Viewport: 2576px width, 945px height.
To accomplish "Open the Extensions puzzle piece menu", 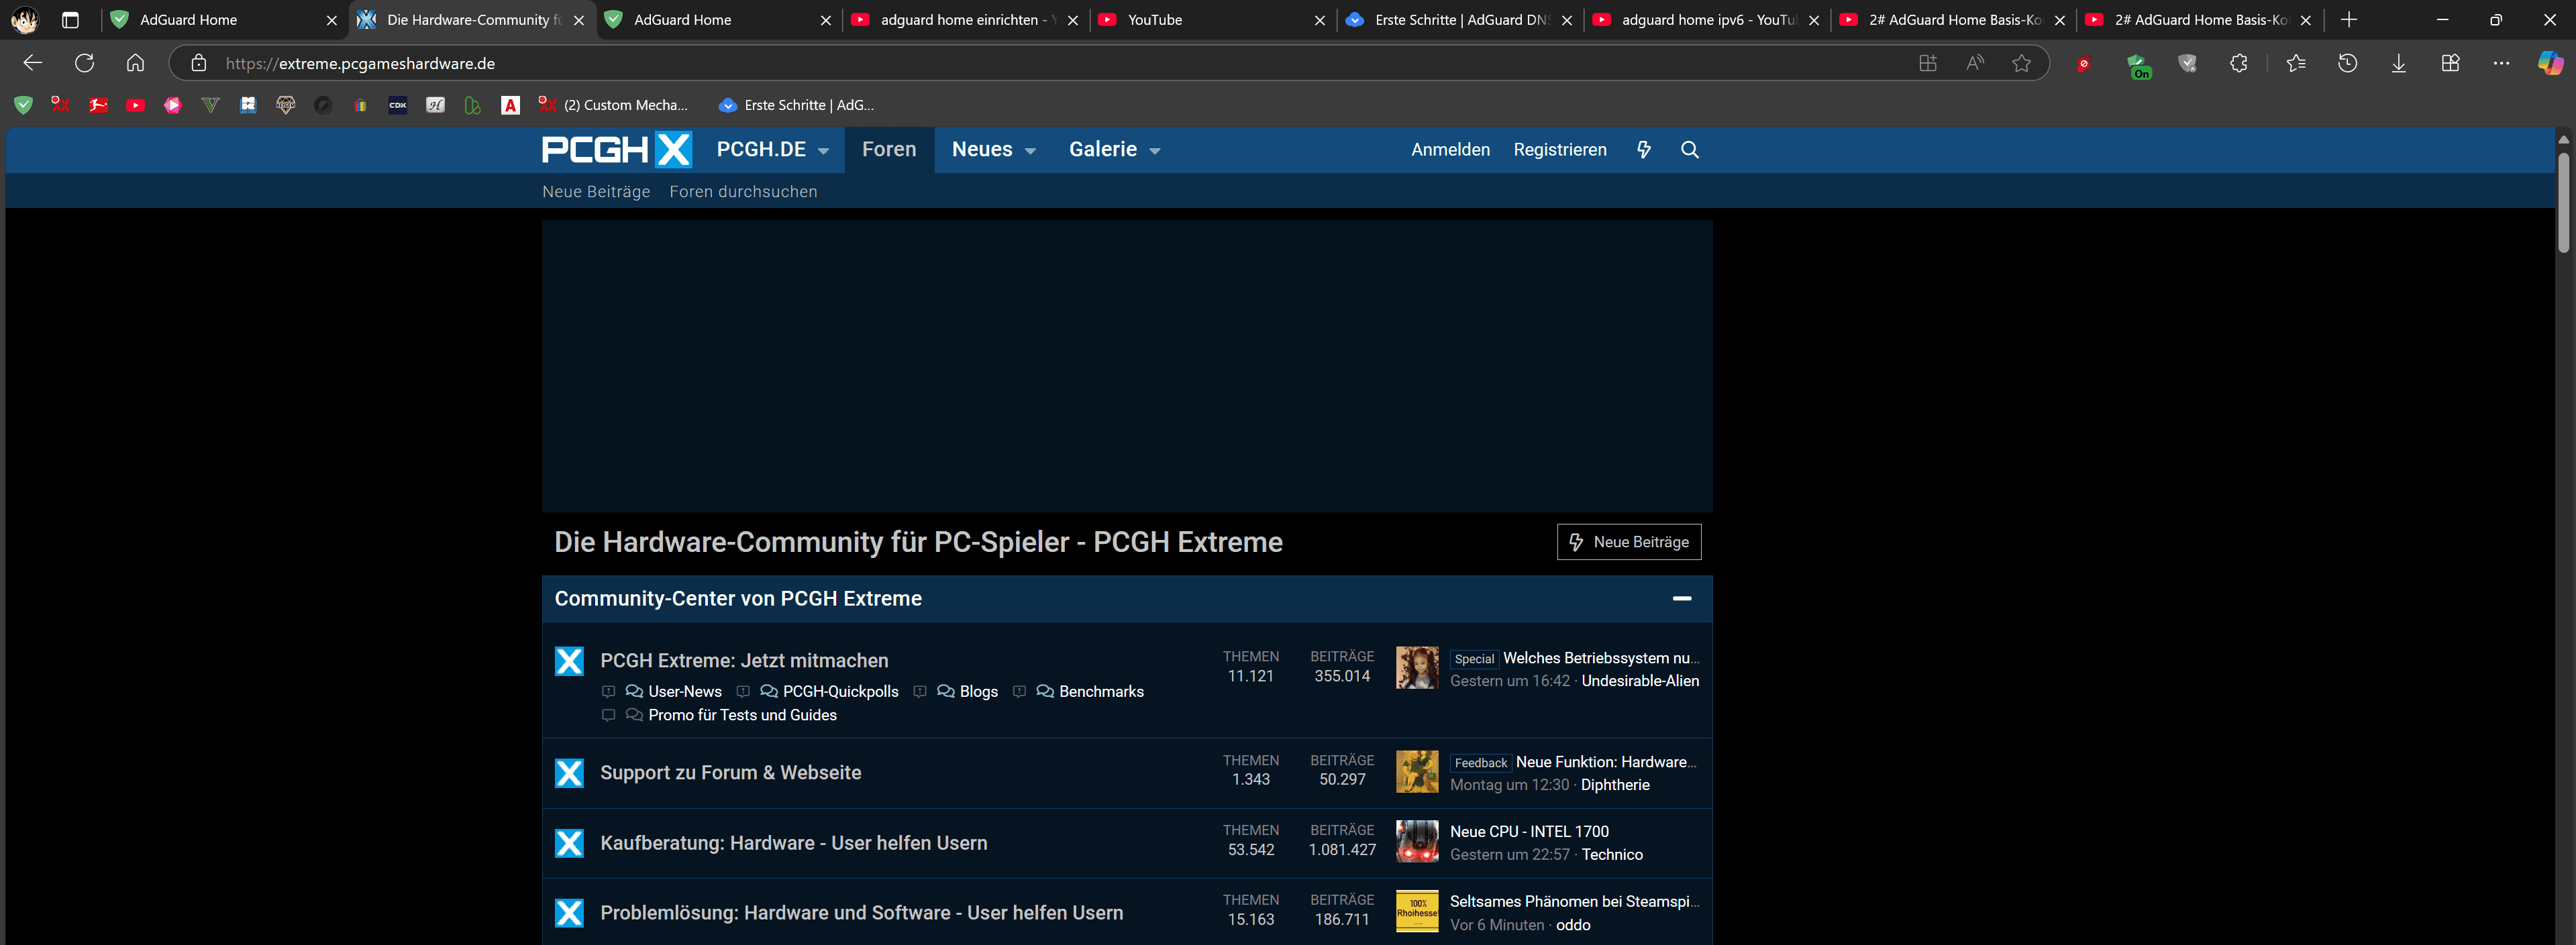I will [2239, 63].
